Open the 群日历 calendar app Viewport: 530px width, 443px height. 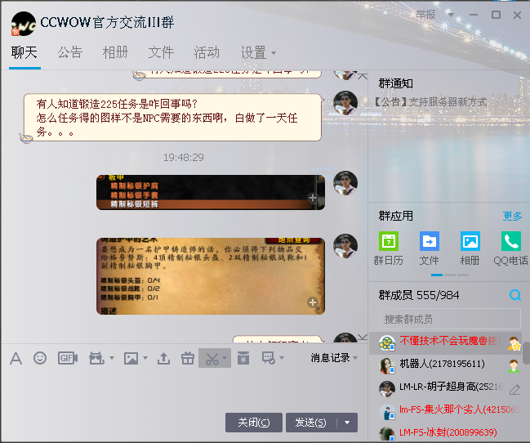pos(389,248)
